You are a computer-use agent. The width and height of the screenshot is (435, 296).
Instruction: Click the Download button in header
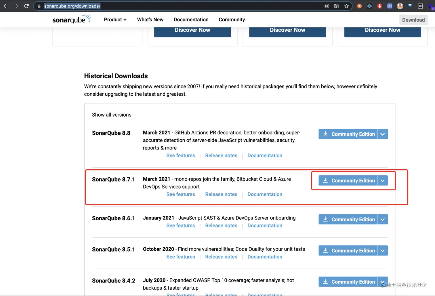click(413, 20)
